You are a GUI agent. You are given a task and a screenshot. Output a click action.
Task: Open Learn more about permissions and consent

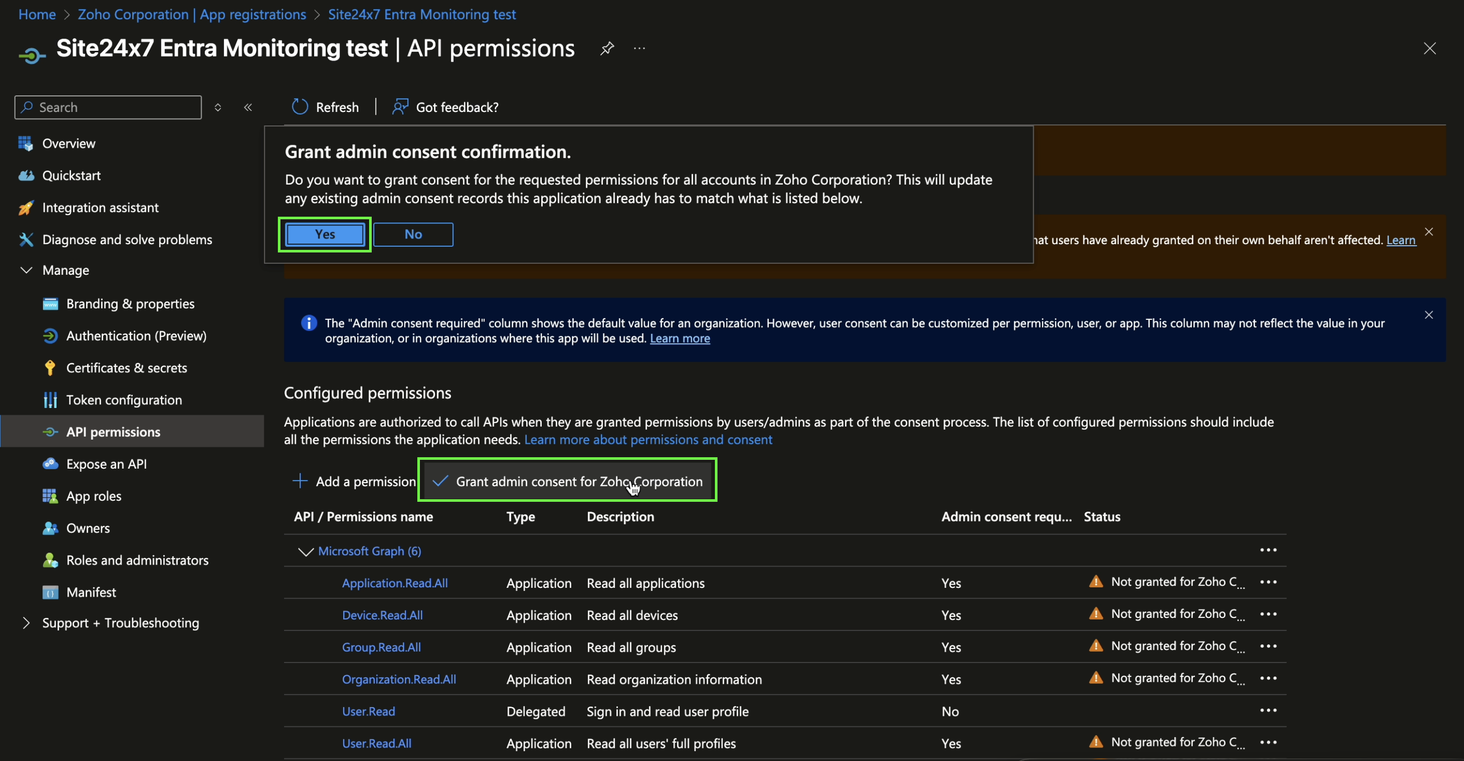click(x=648, y=439)
